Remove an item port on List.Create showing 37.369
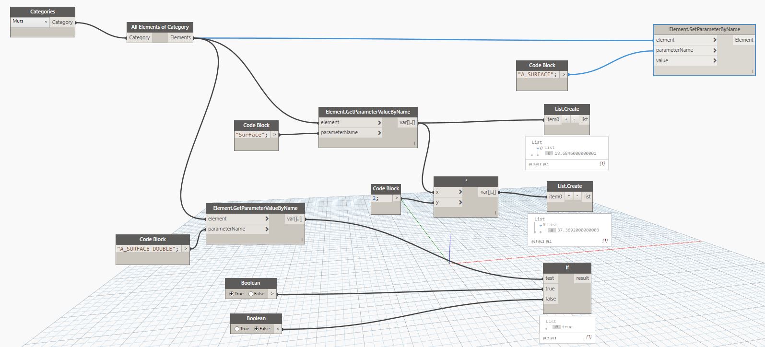Screen dimensions: 765x347 pos(577,197)
